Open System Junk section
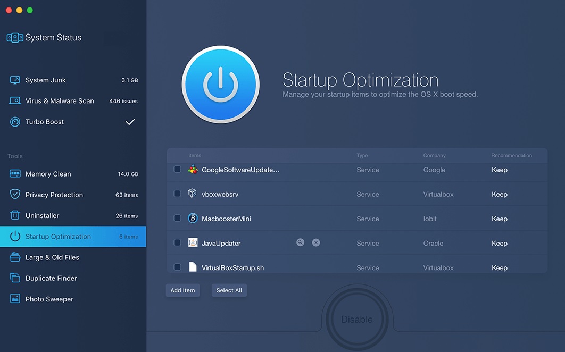 pos(73,80)
